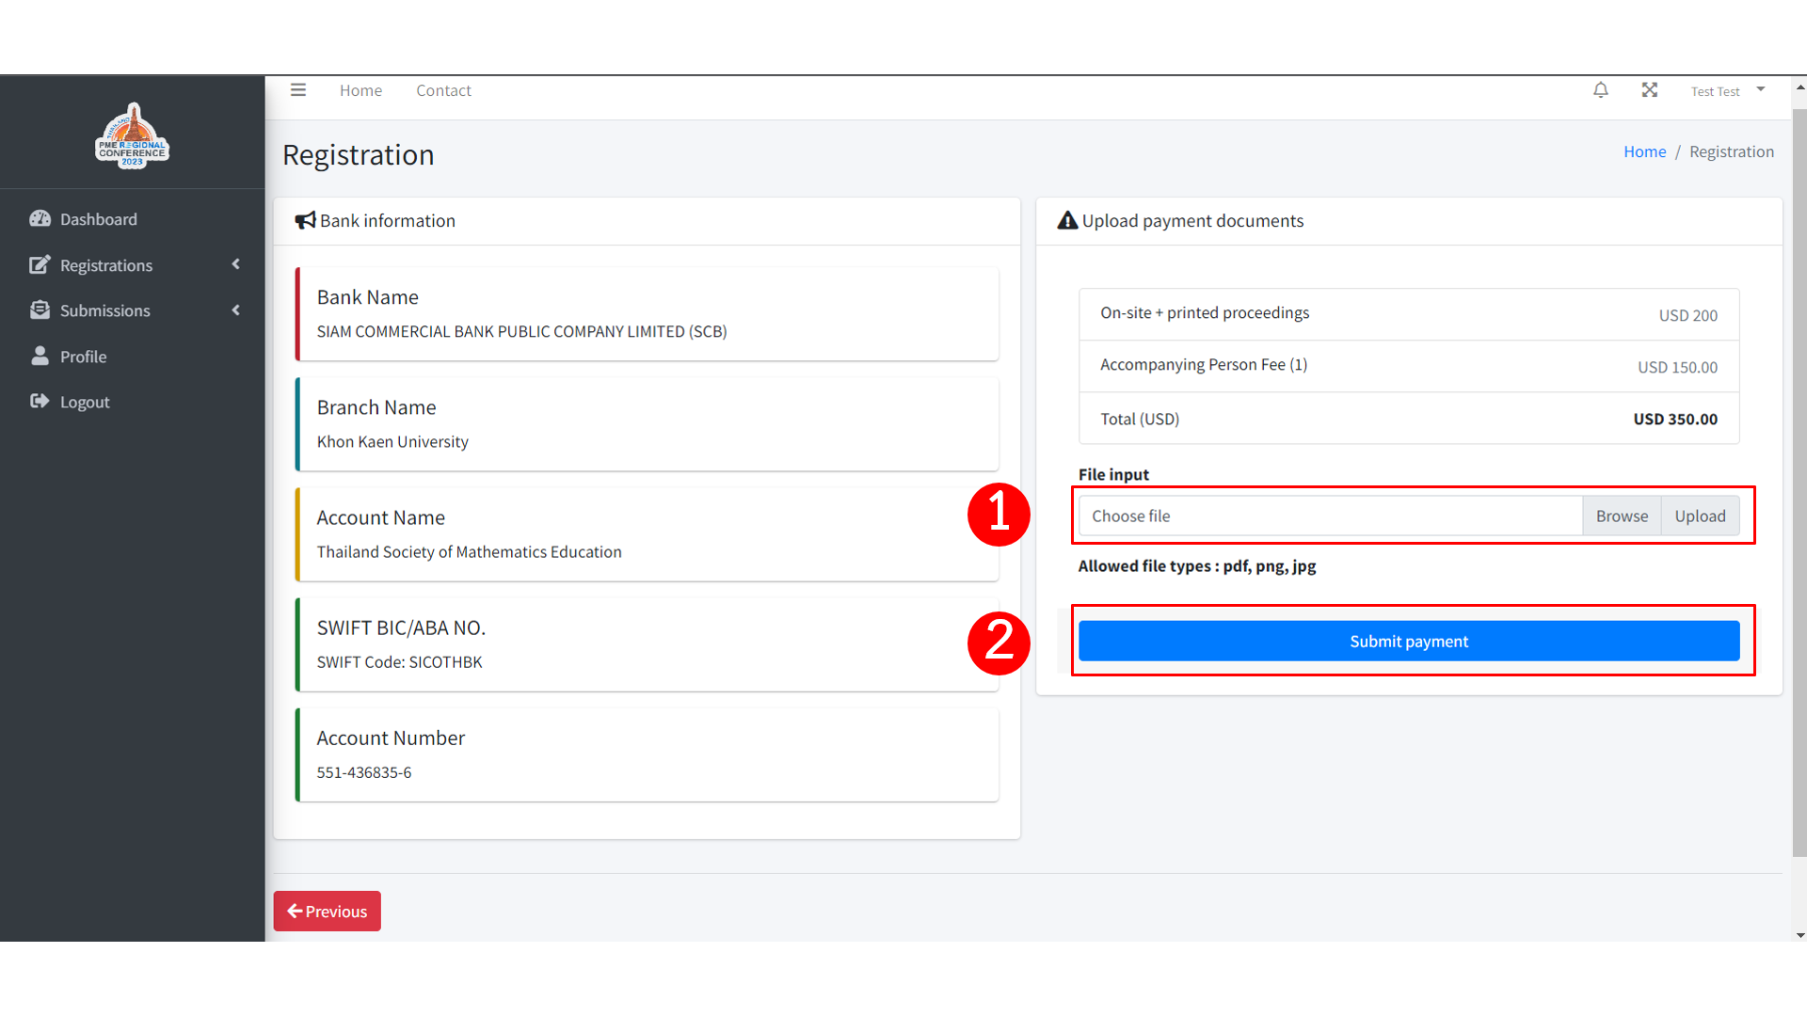The image size is (1807, 1016).
Task: Expand the Registrations submenu chevron
Action: point(235,264)
